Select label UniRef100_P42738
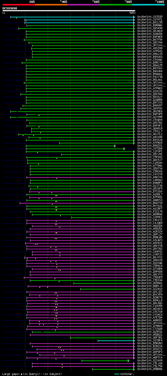The height and width of the screenshot is (376, 167). 150,77
